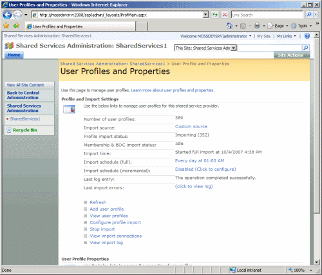
Task: Click the browser Forward arrow button
Action: (17, 15)
